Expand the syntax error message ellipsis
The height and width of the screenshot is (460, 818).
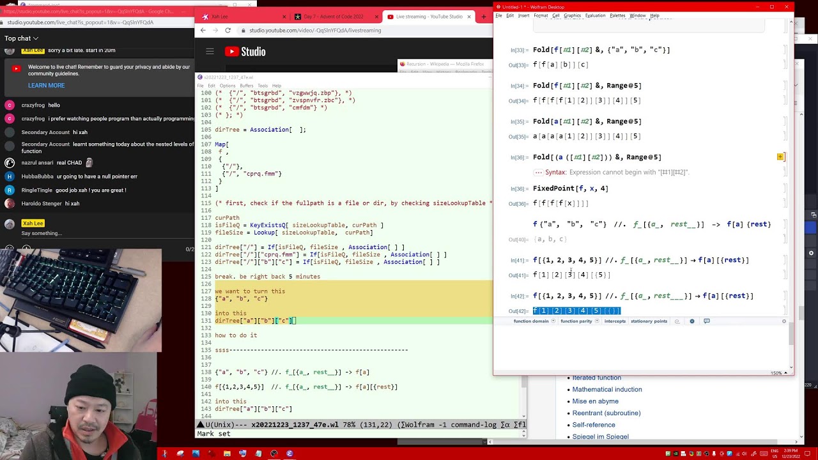point(538,172)
